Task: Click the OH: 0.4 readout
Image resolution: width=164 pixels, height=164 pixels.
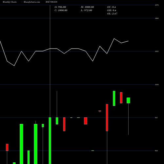Action: tap(112, 10)
